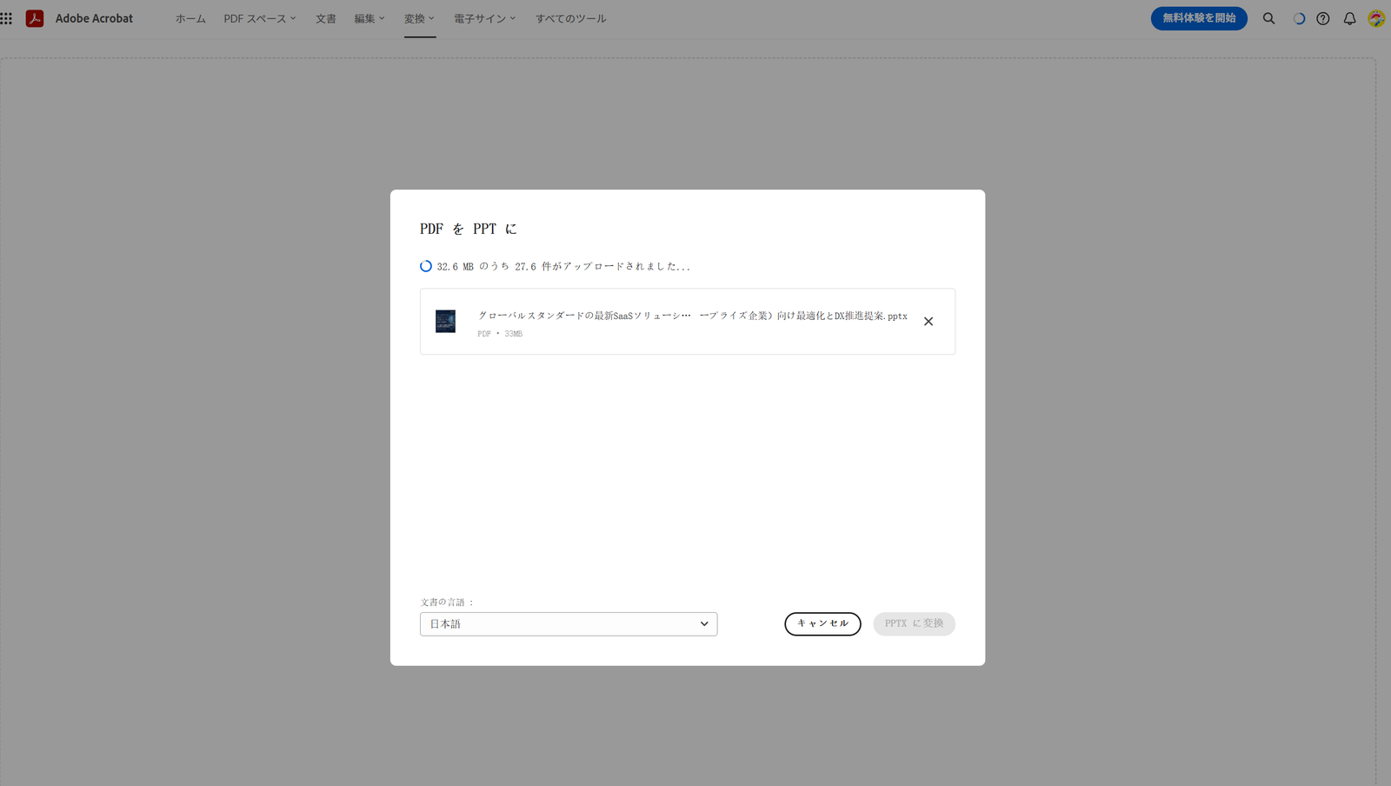Expand the PDF スペース menu
The height and width of the screenshot is (786, 1391).
point(260,18)
